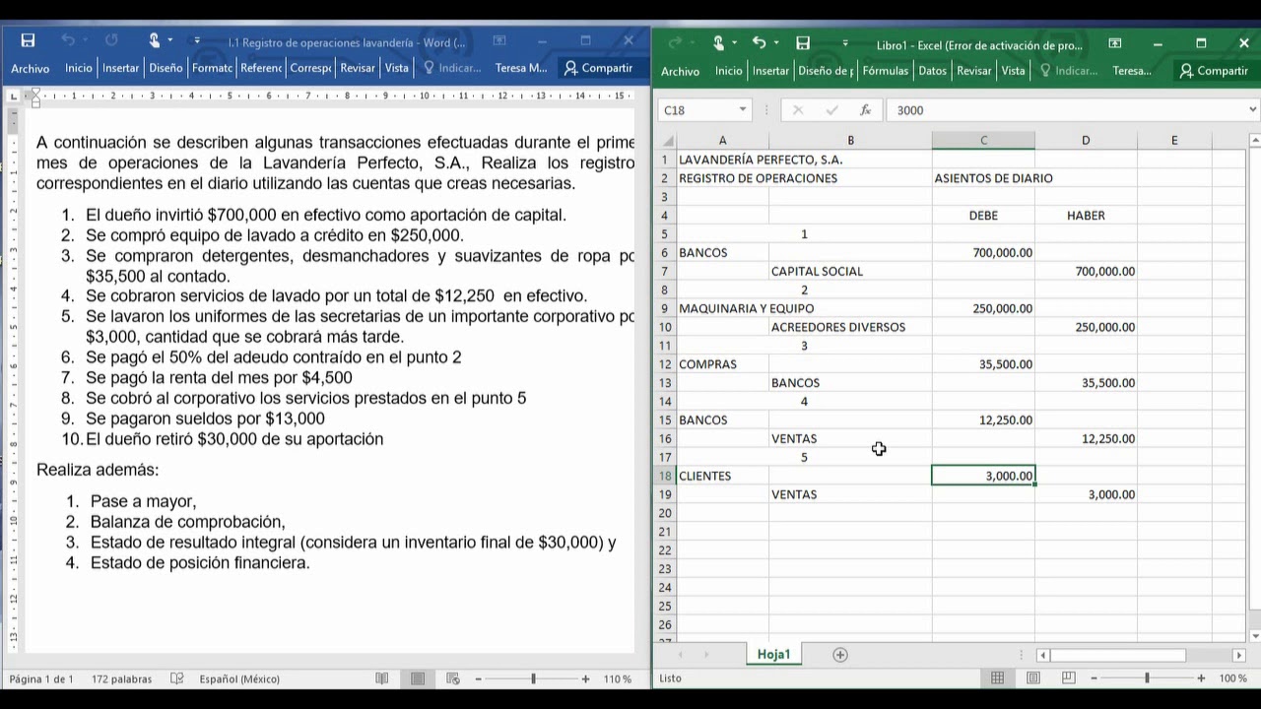This screenshot has width=1261, height=709.
Task: Switch to Inicio tab in Word
Action: pyautogui.click(x=79, y=68)
